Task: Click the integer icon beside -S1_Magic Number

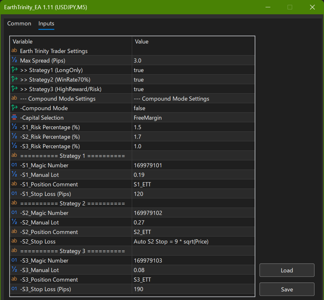Action: tap(14, 165)
